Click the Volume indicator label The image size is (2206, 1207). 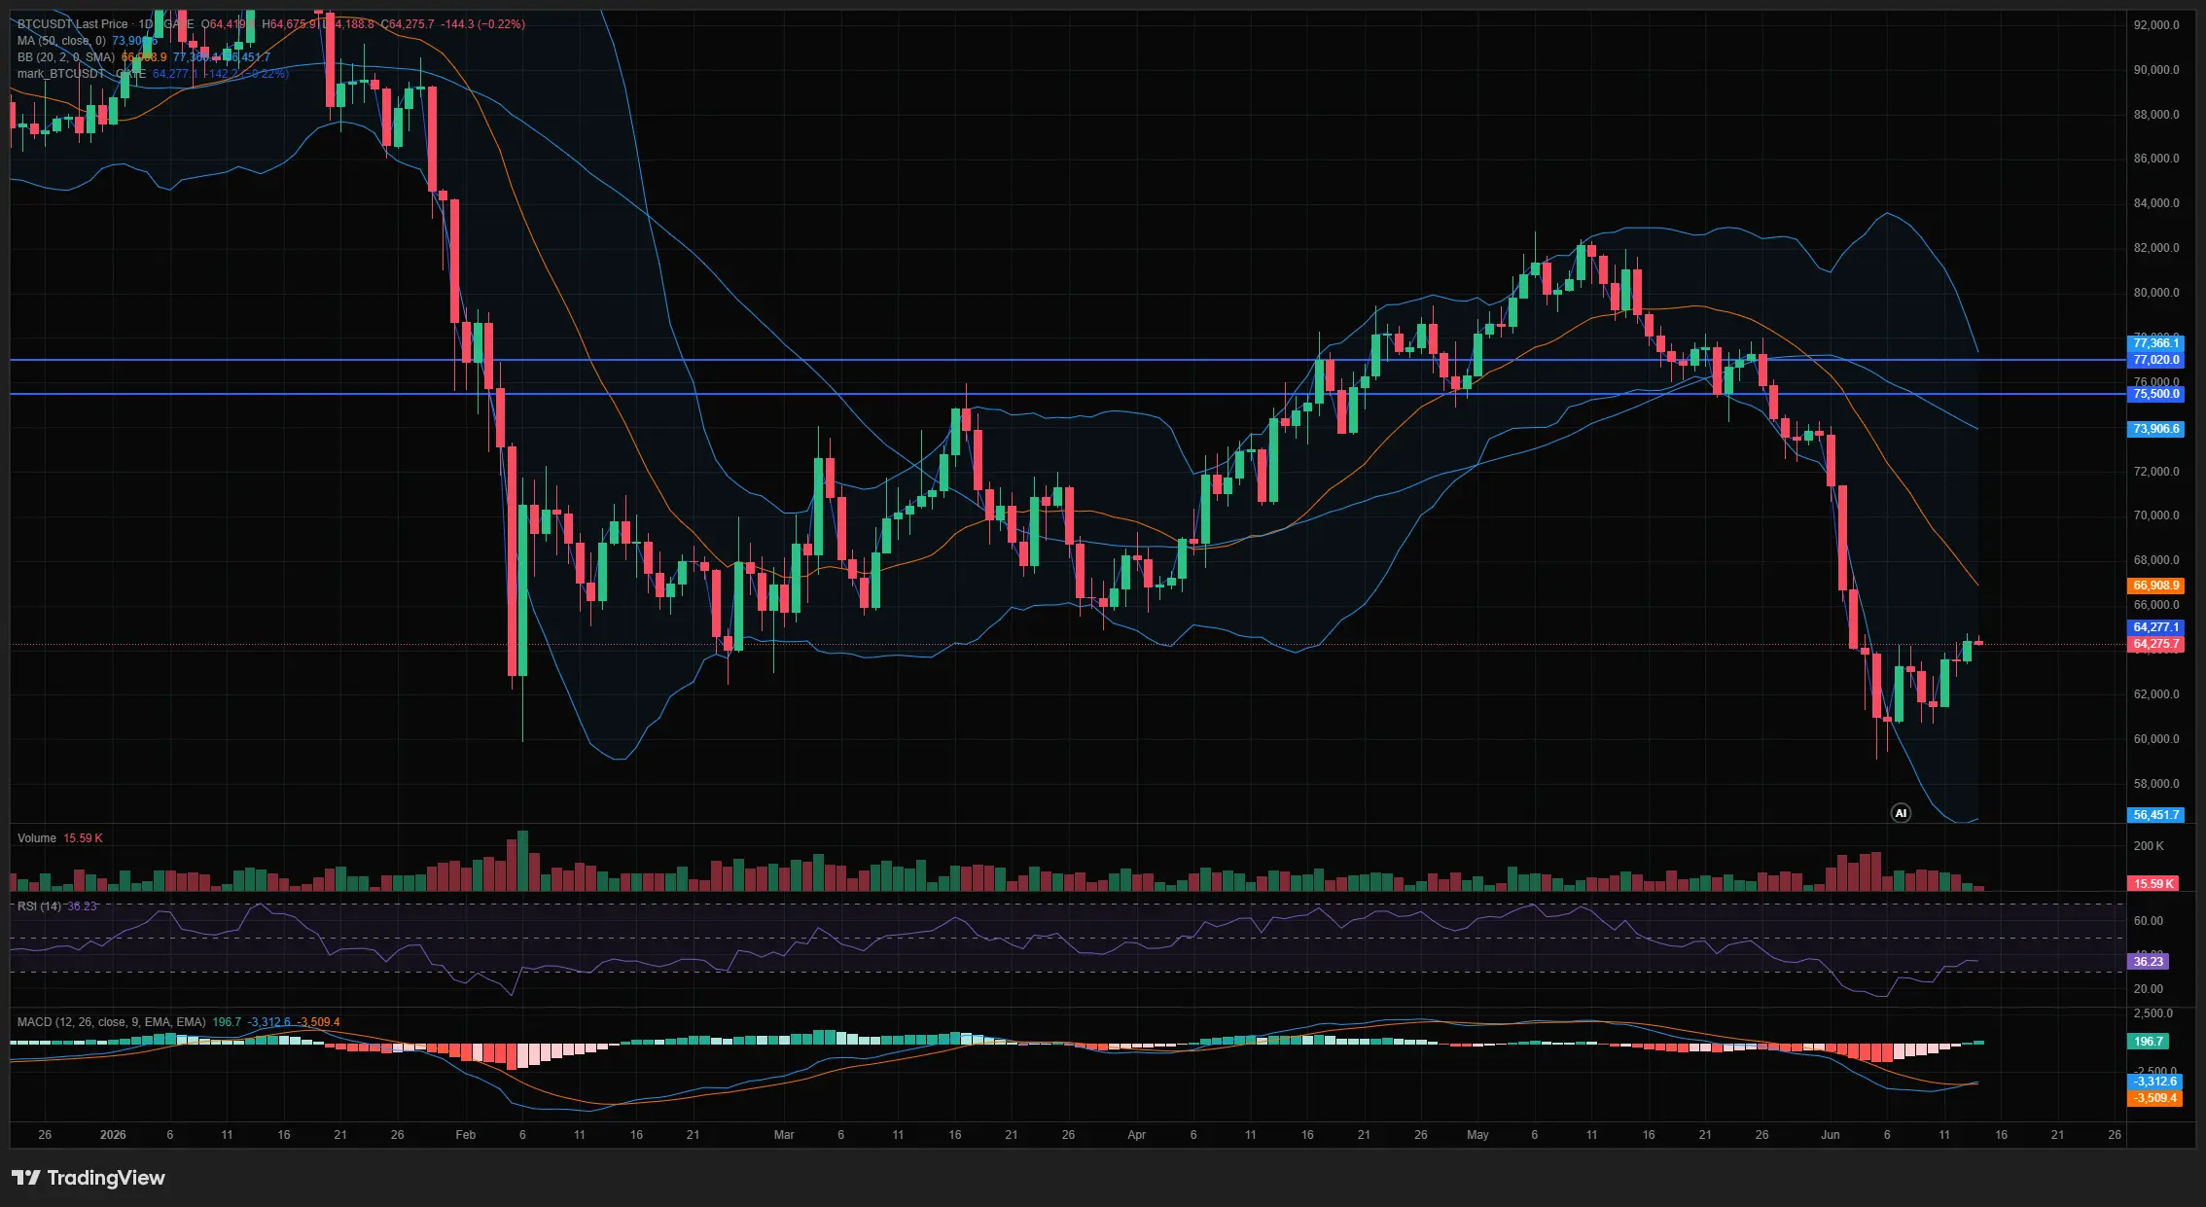pyautogui.click(x=37, y=838)
